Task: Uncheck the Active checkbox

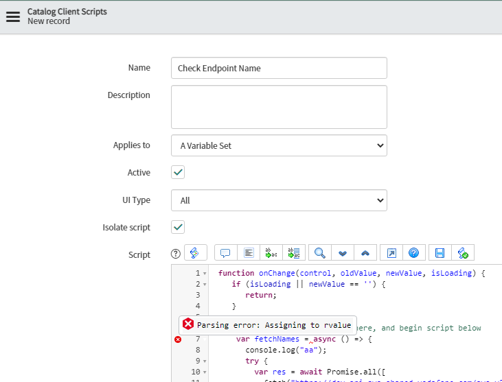Action: [x=178, y=172]
